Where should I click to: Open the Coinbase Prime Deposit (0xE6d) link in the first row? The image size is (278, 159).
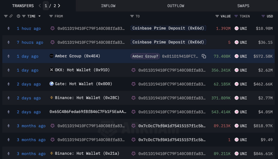(168, 28)
